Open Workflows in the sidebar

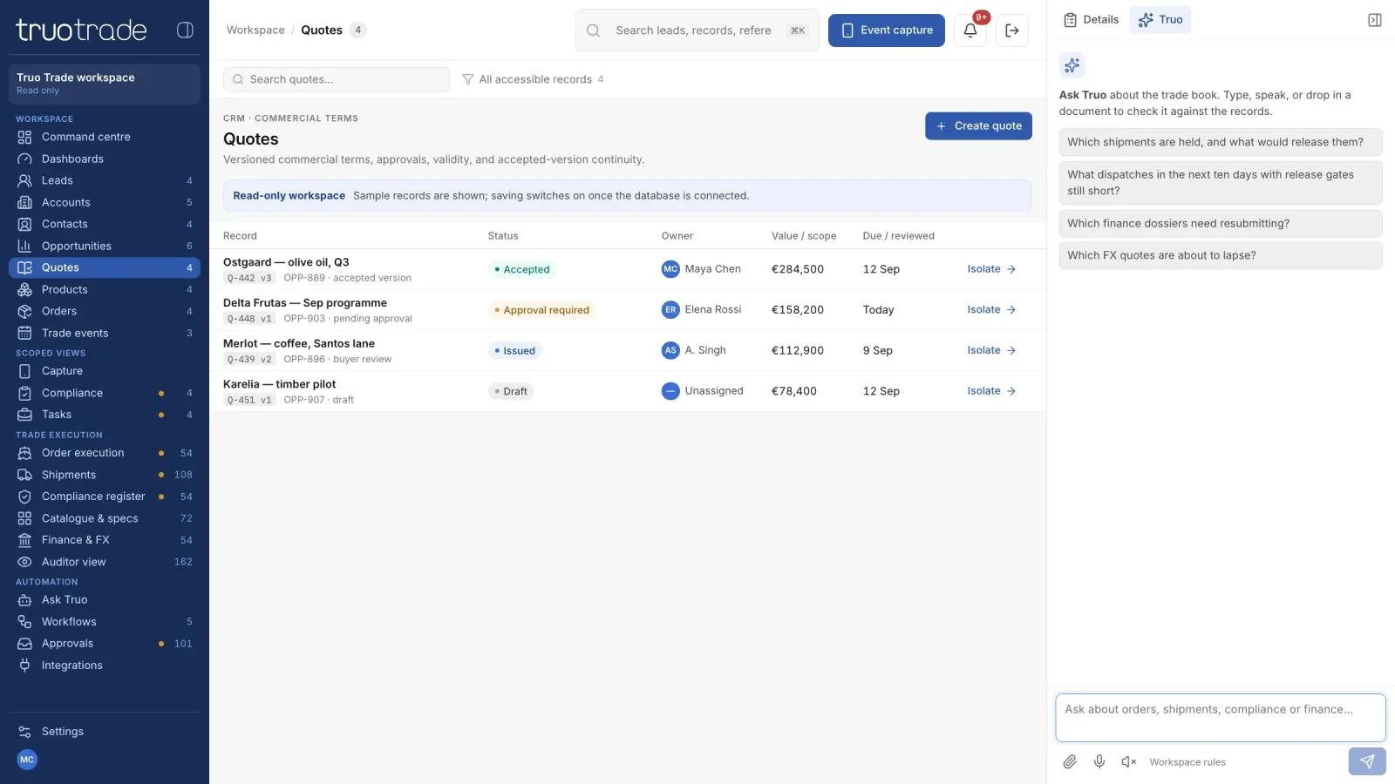tap(105, 622)
